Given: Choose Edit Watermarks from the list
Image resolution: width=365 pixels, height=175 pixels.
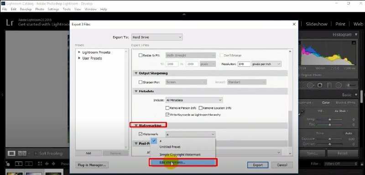Looking at the screenshot, I should [183, 162].
